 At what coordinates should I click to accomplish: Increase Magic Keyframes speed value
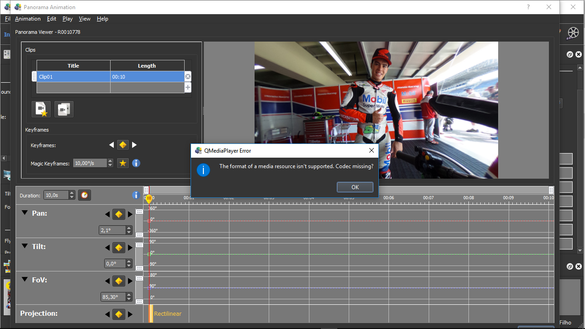pos(110,161)
